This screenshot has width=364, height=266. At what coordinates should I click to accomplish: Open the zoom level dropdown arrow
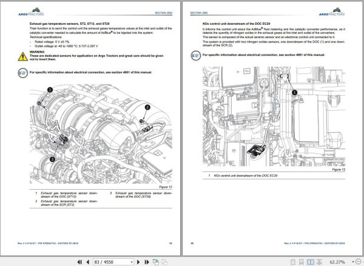point(353,262)
